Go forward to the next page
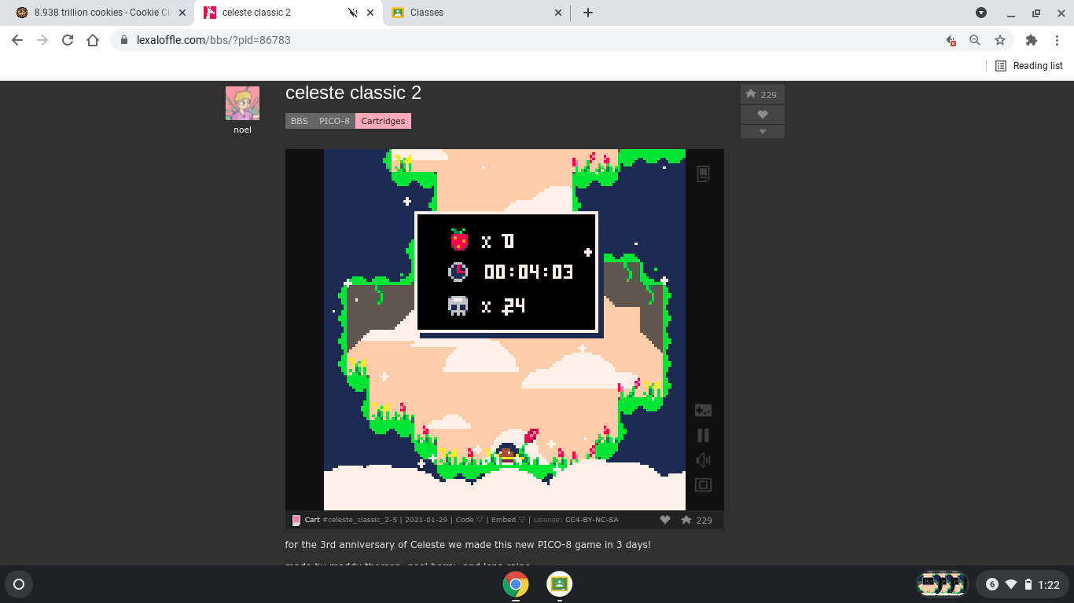1074x603 pixels. point(42,40)
